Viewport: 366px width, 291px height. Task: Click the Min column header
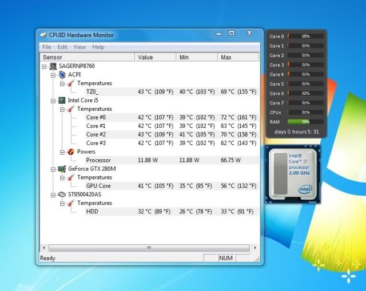[x=197, y=57]
